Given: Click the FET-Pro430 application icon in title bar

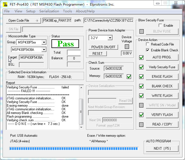Looking at the screenshot, I should point(5,4).
